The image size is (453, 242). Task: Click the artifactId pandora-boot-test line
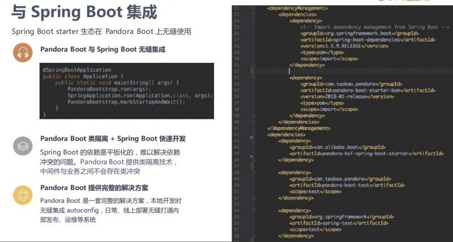pyautogui.click(x=347, y=185)
